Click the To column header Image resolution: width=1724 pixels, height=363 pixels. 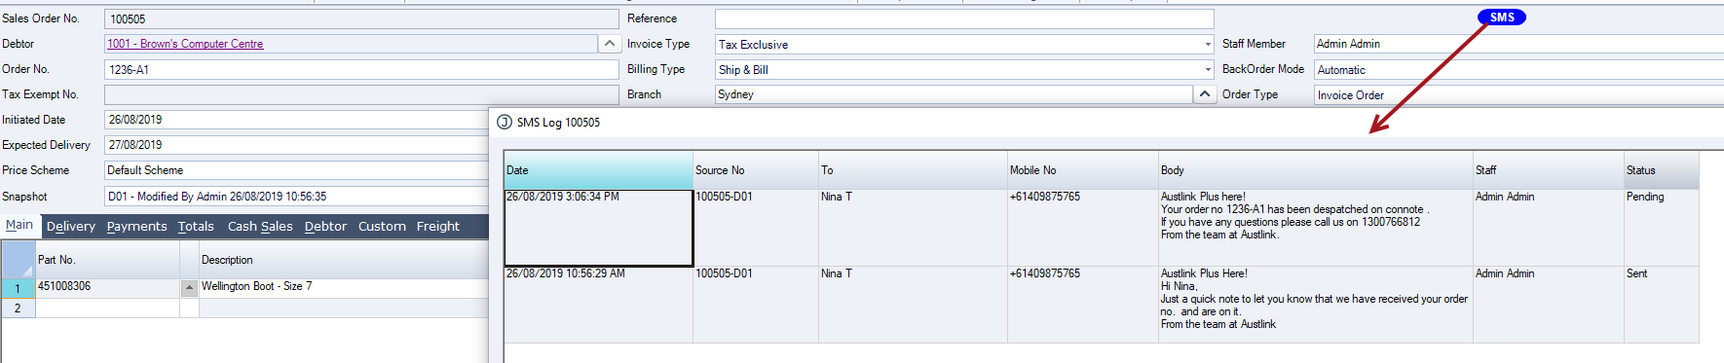pos(913,170)
